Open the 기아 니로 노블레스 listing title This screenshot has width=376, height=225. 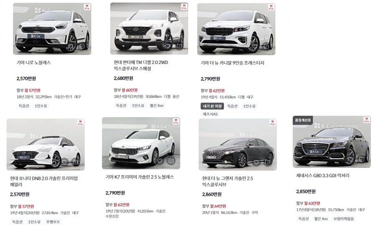[x=33, y=62]
